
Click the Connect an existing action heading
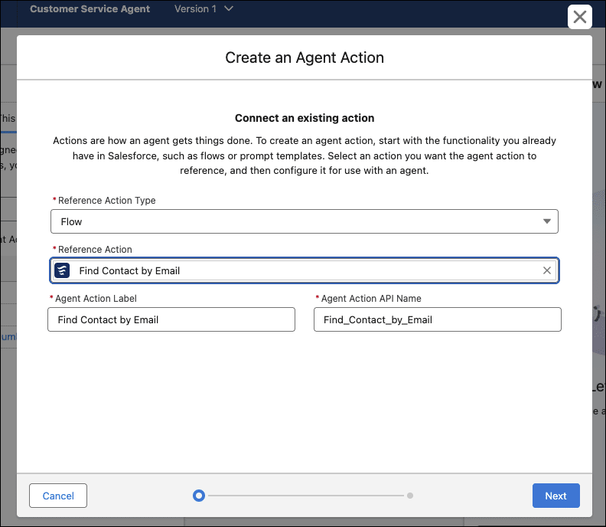305,118
